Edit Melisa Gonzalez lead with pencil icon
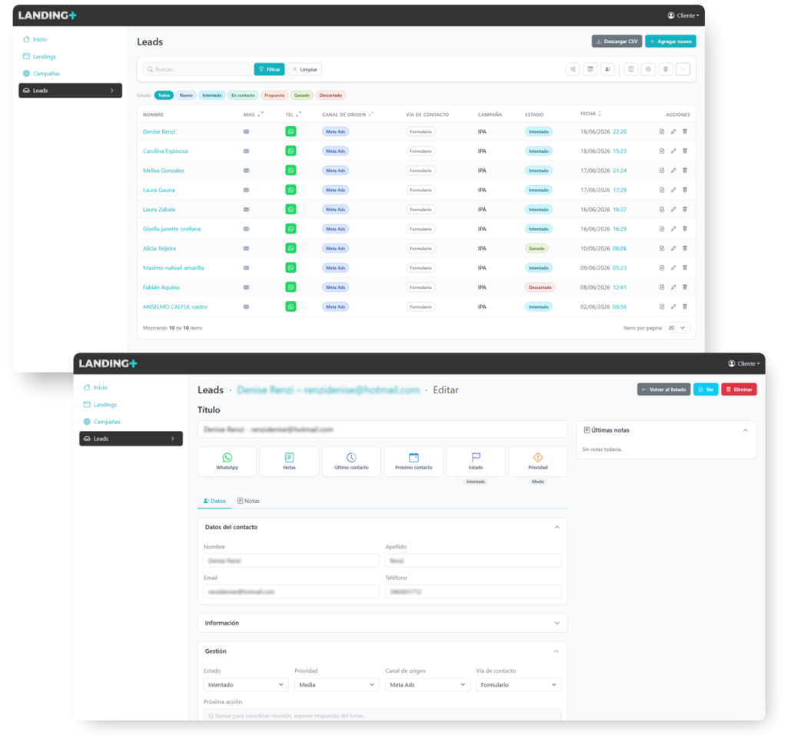787x742 pixels. [673, 171]
